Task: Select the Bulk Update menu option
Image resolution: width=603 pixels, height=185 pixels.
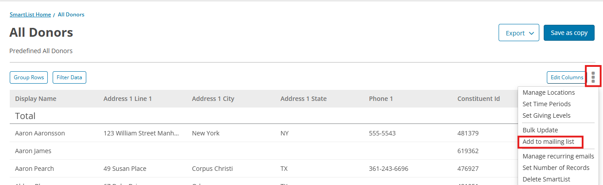Action: coord(540,130)
